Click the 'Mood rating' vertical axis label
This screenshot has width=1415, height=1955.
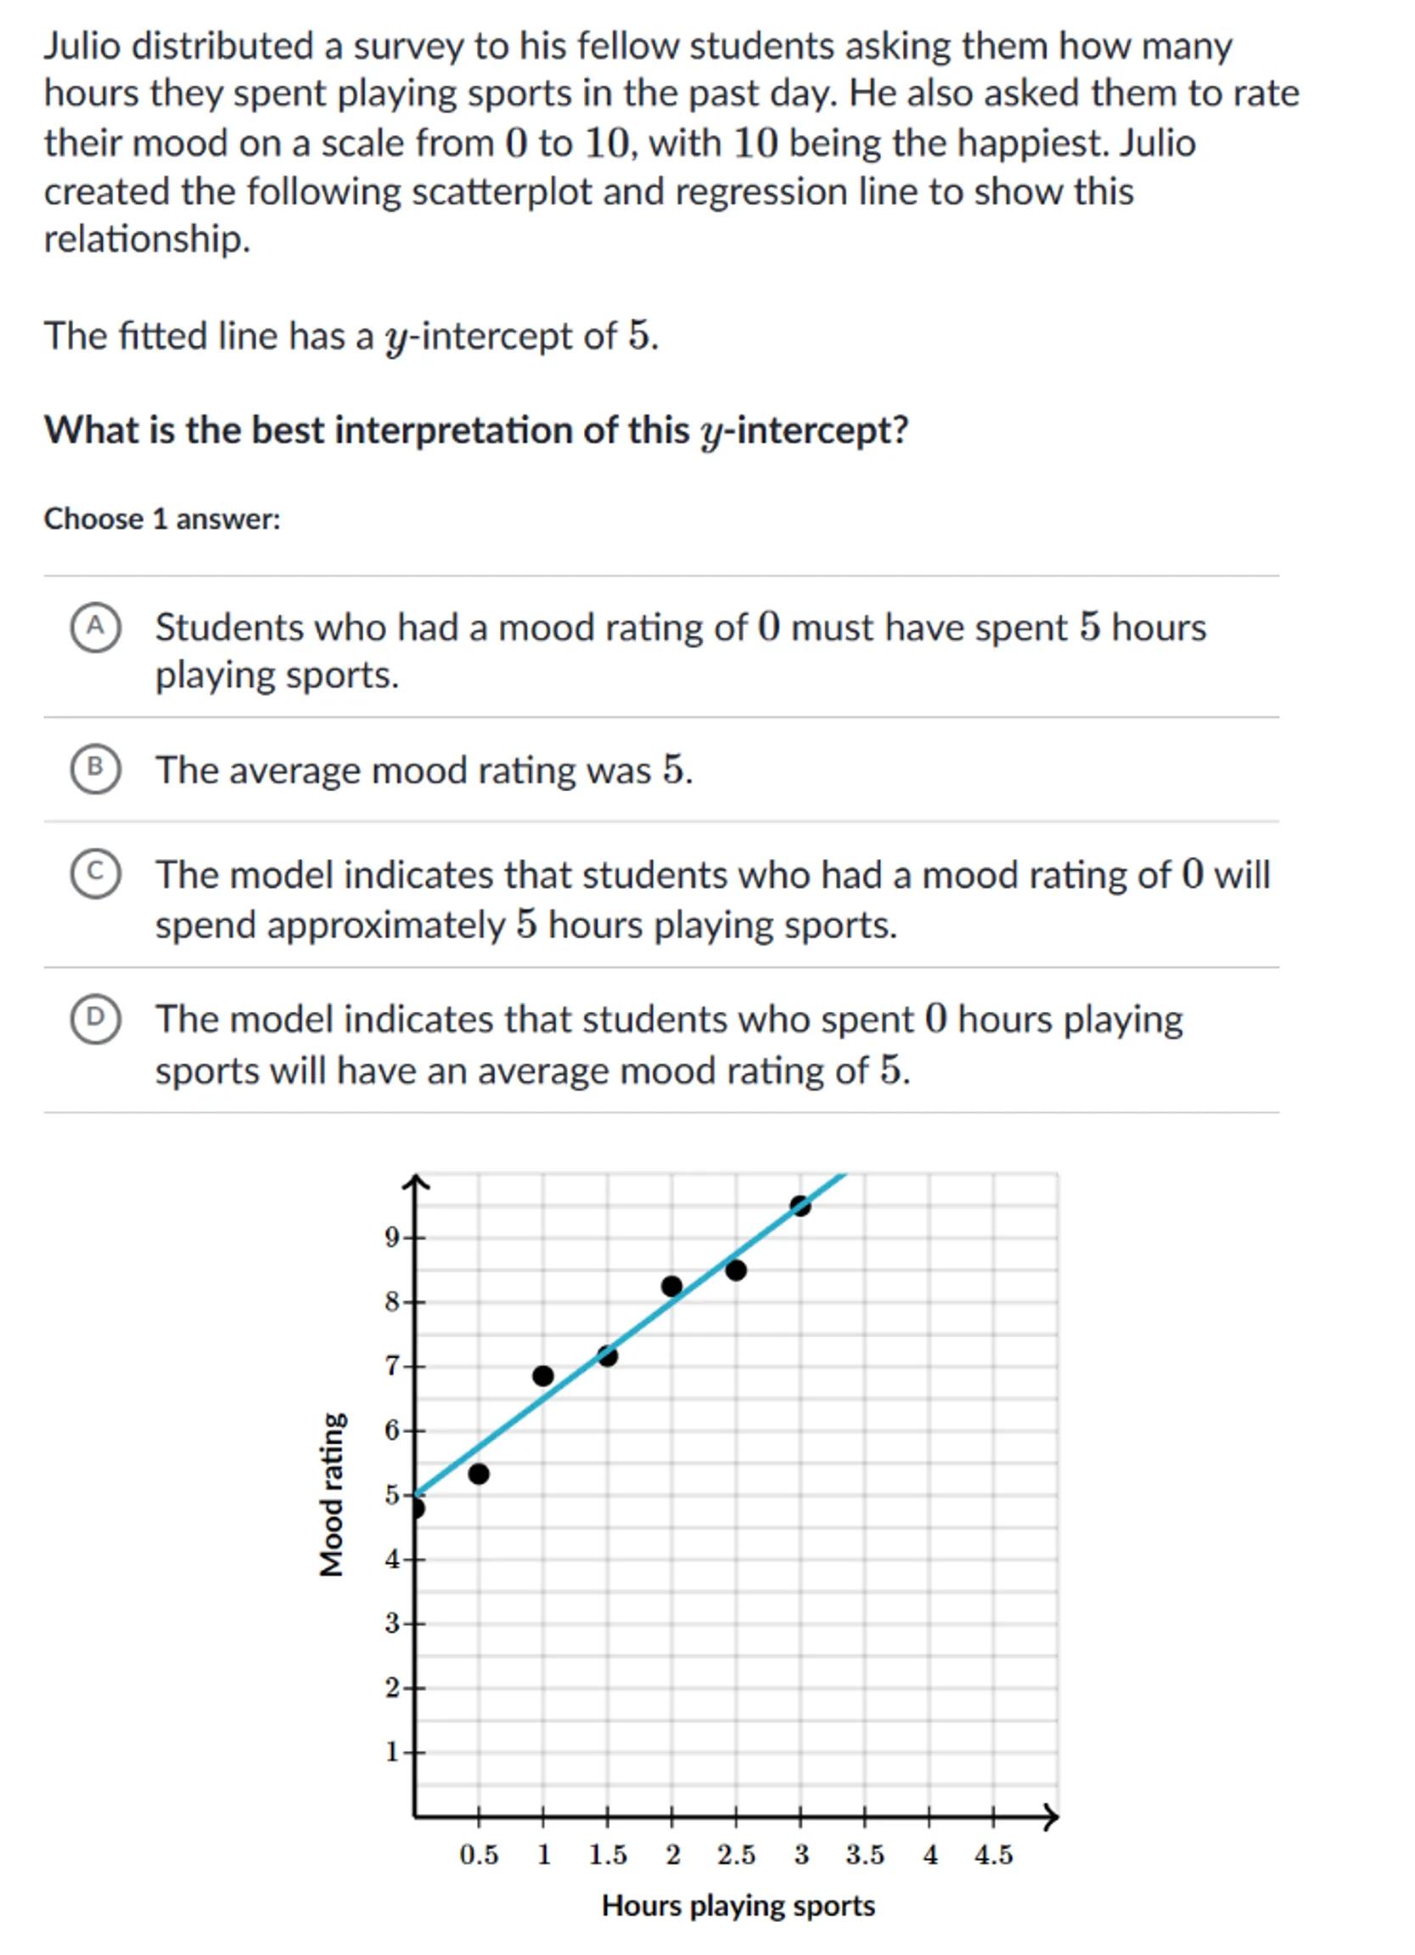click(x=332, y=1495)
